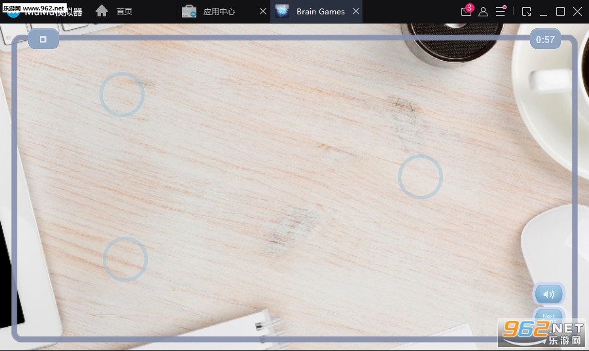Tap the upper-left circle target
The width and height of the screenshot is (589, 351).
pyautogui.click(x=122, y=95)
